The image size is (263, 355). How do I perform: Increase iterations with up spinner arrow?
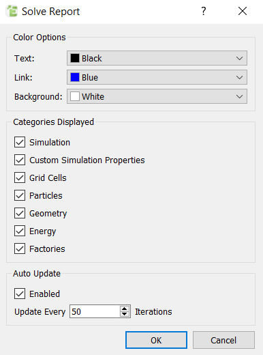coord(125,309)
